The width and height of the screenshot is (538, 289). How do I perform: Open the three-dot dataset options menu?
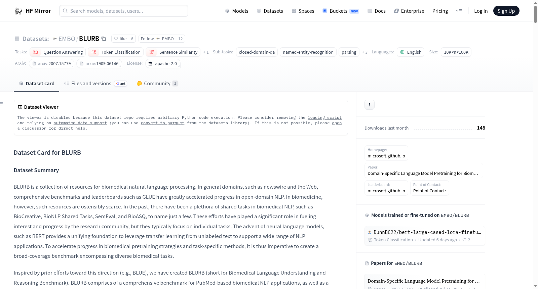[370, 105]
